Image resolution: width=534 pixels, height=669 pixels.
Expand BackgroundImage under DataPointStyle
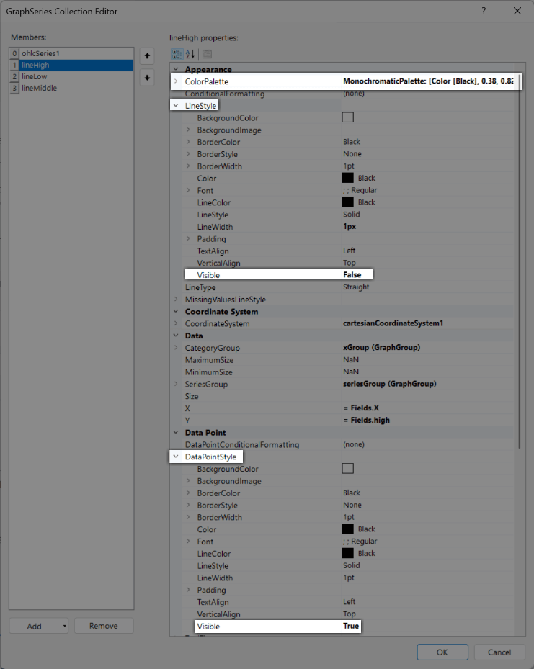[x=188, y=481]
